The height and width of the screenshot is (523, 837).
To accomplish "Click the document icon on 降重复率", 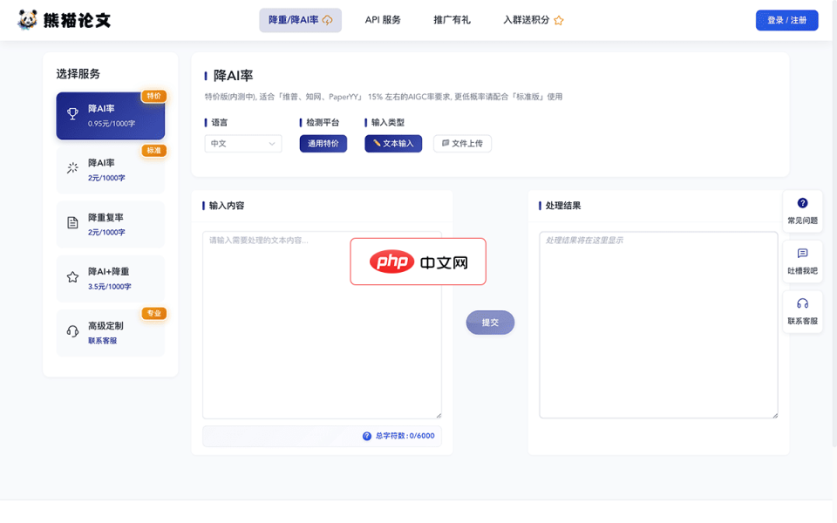I will (72, 222).
